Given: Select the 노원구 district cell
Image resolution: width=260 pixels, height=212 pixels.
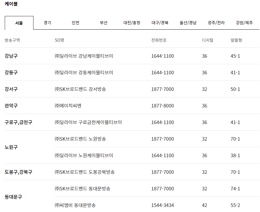Looking at the screenshot, I should pos(11,147).
